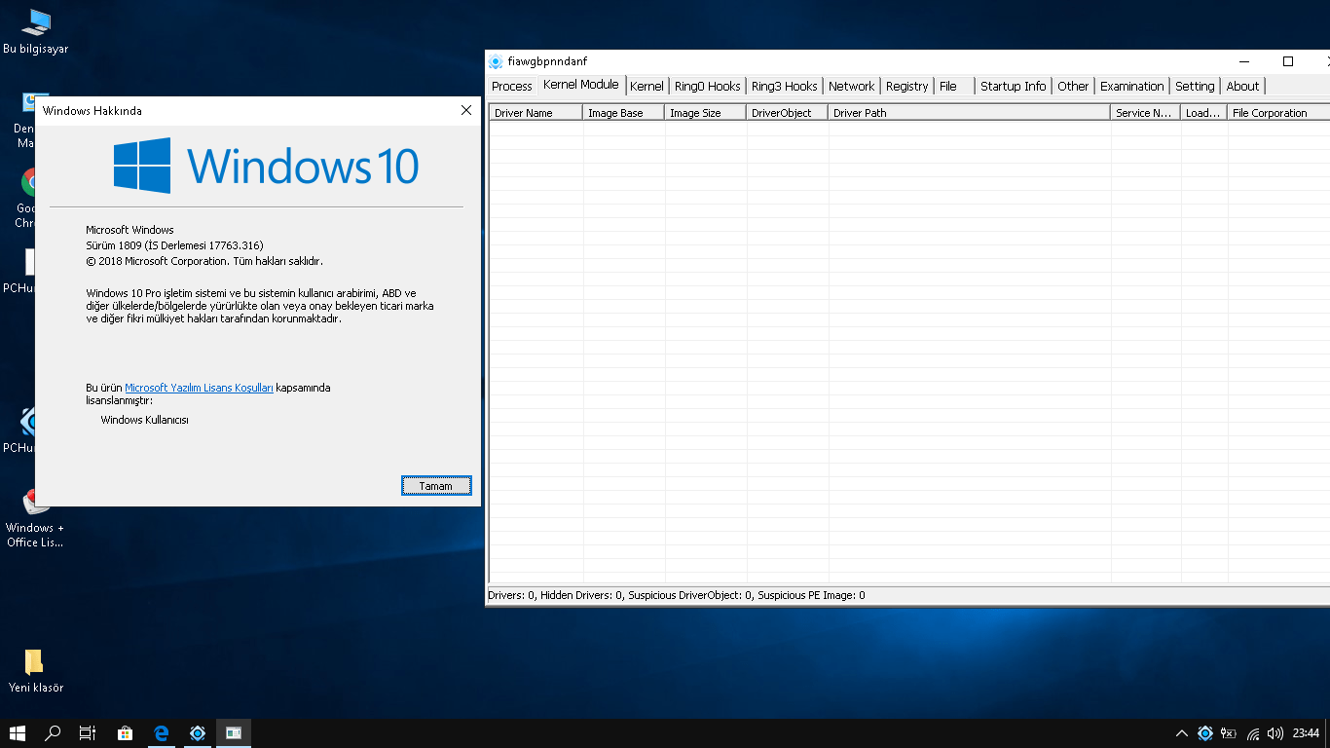
Task: Select the Other tab
Action: (x=1074, y=86)
